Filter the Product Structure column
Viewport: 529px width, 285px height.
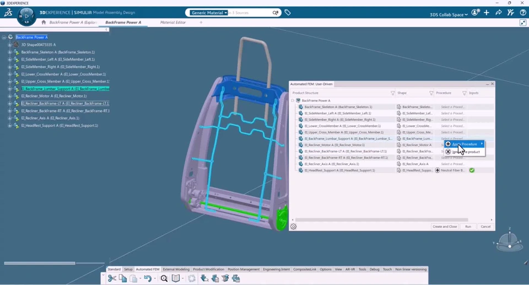(392, 93)
